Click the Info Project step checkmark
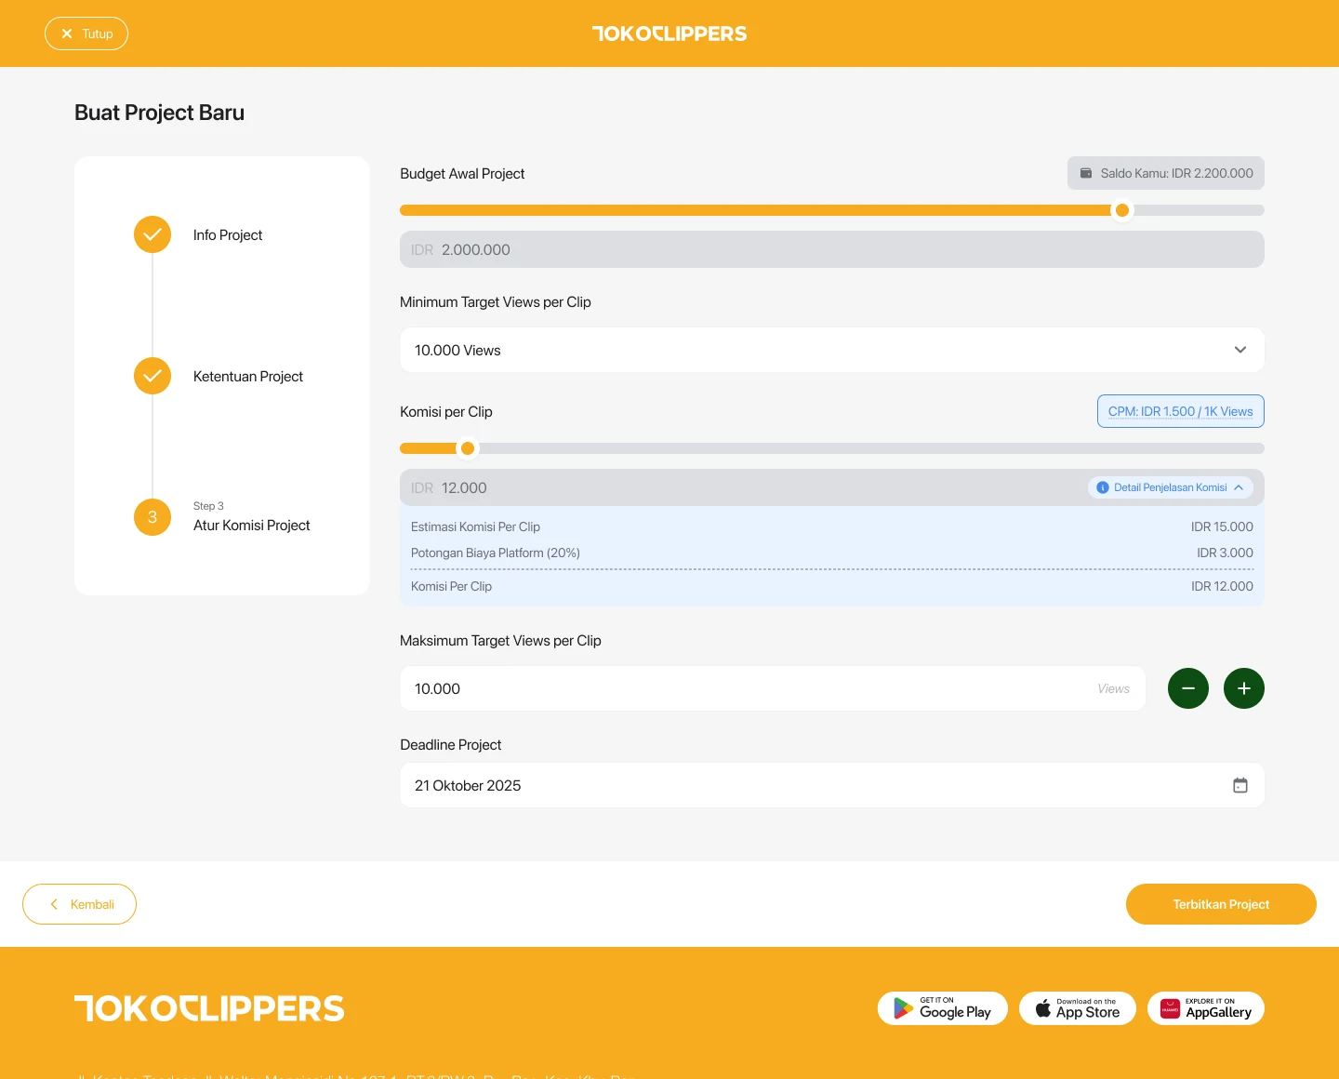This screenshot has height=1079, width=1339. point(152,234)
